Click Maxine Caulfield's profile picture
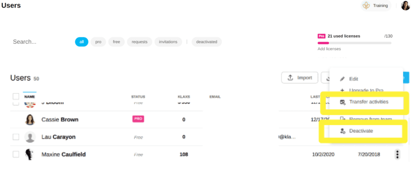 [30, 155]
